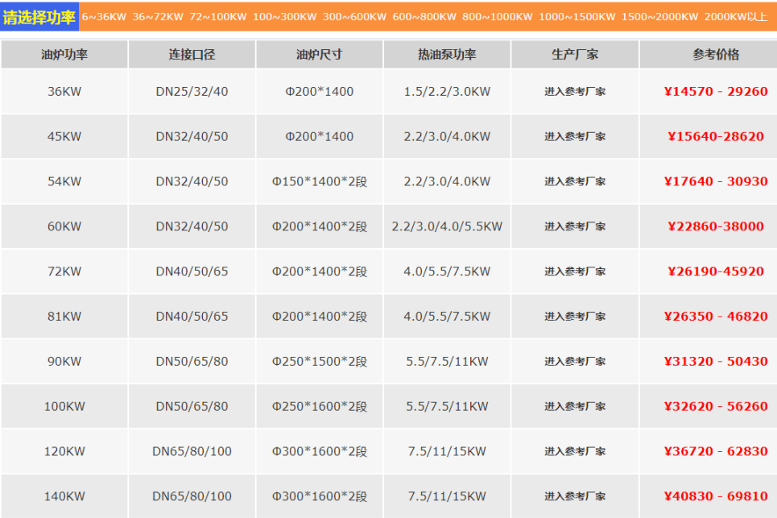Open the 2000KW以上 power tab
Viewport: 777px width, 518px height.
(736, 16)
